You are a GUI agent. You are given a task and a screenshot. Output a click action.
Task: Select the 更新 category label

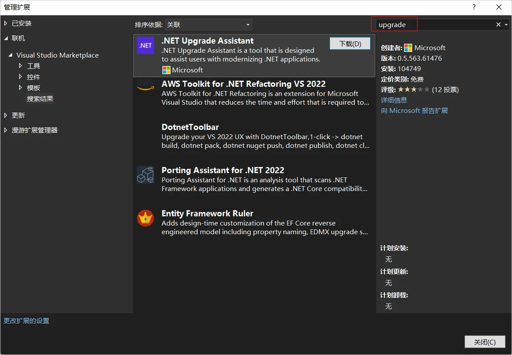click(x=18, y=115)
